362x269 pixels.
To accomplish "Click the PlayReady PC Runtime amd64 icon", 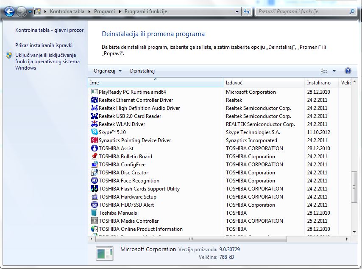I will (94, 92).
